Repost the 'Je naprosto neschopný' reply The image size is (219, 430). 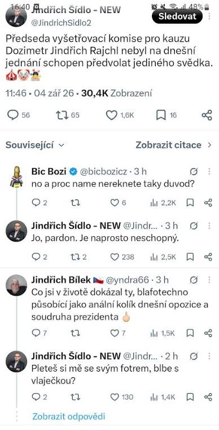76,257
